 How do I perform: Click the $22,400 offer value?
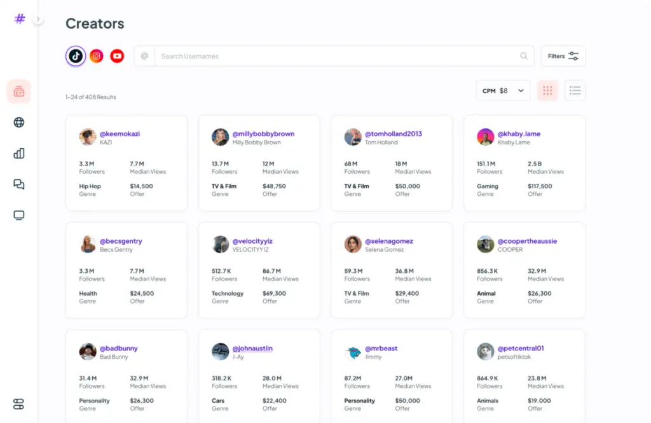pyautogui.click(x=275, y=401)
